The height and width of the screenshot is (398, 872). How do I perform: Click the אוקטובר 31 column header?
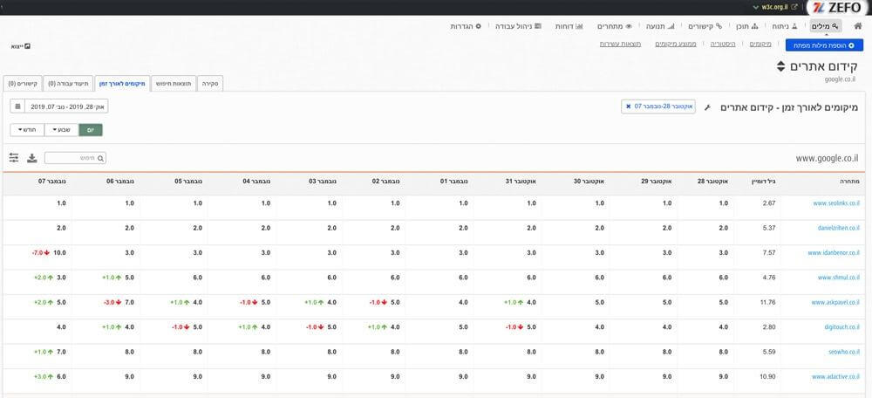520,182
